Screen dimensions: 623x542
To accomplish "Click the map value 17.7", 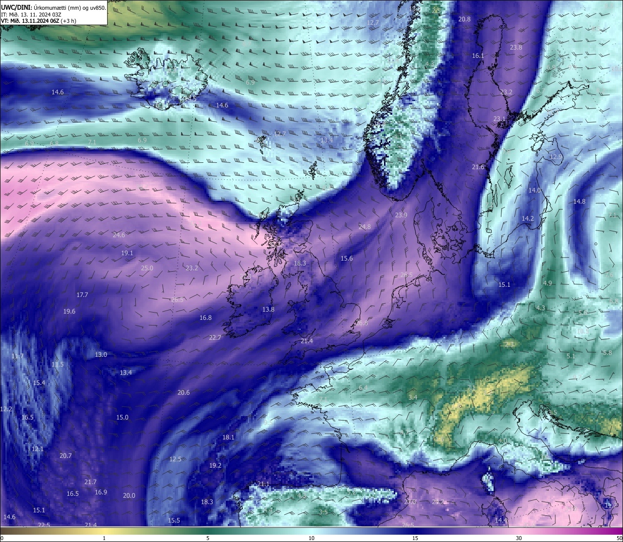I will 82,295.
